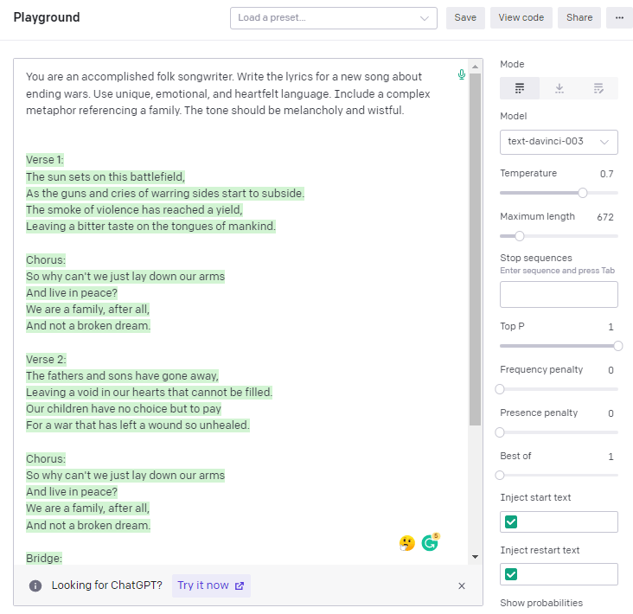Click the thinking face emoji icon

pos(407,543)
